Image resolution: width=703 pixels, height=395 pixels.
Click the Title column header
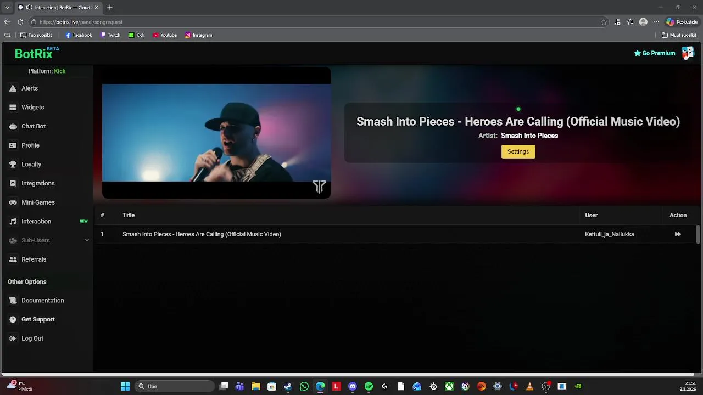coord(129,215)
